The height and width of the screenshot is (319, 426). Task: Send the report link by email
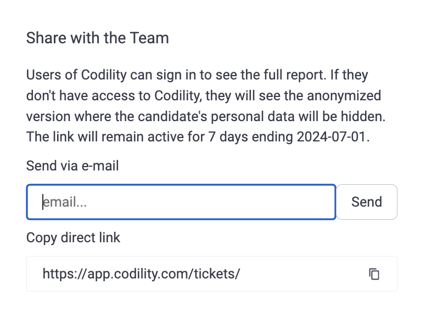coord(367,202)
